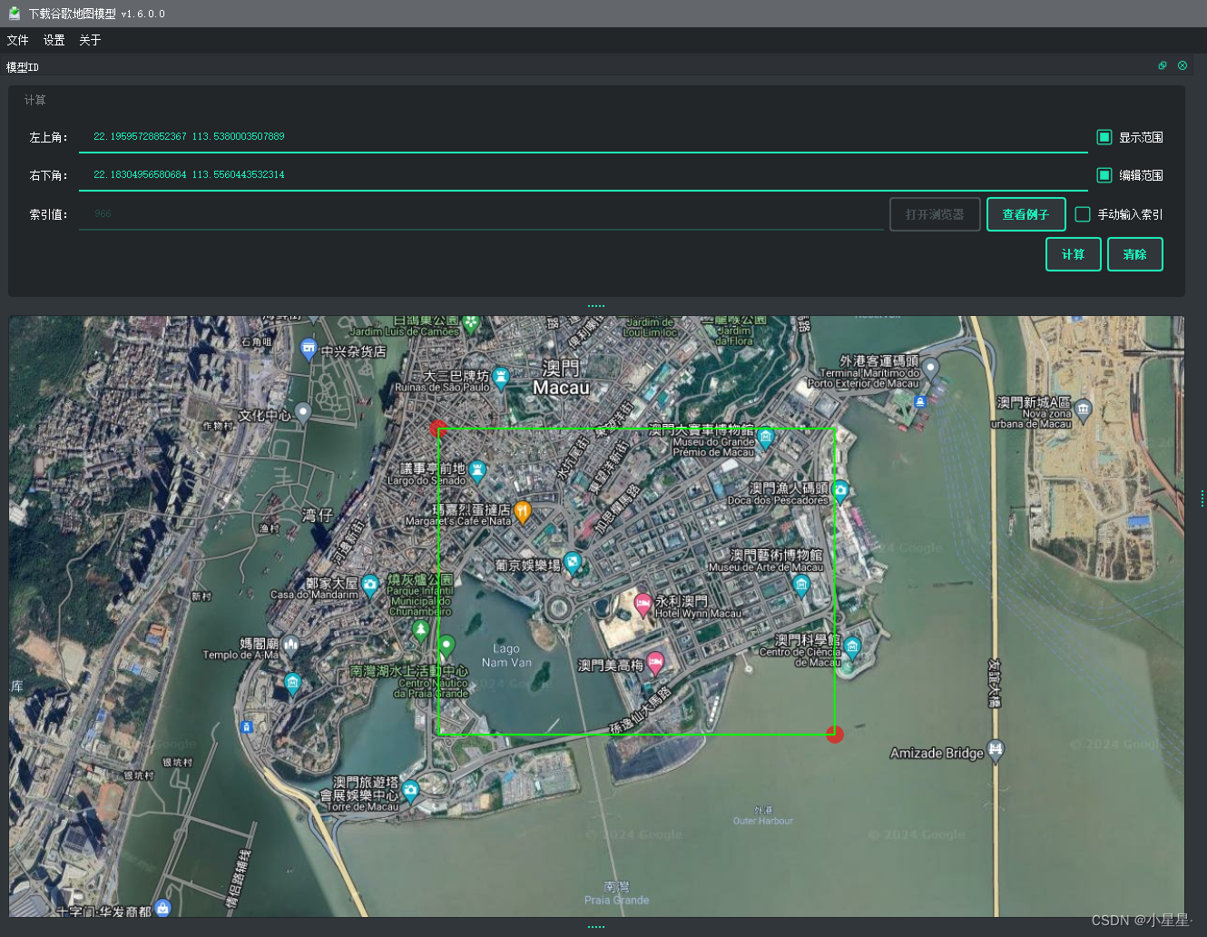Toggle the 显示范围 checkbox
This screenshot has height=937, width=1207.
(1104, 137)
